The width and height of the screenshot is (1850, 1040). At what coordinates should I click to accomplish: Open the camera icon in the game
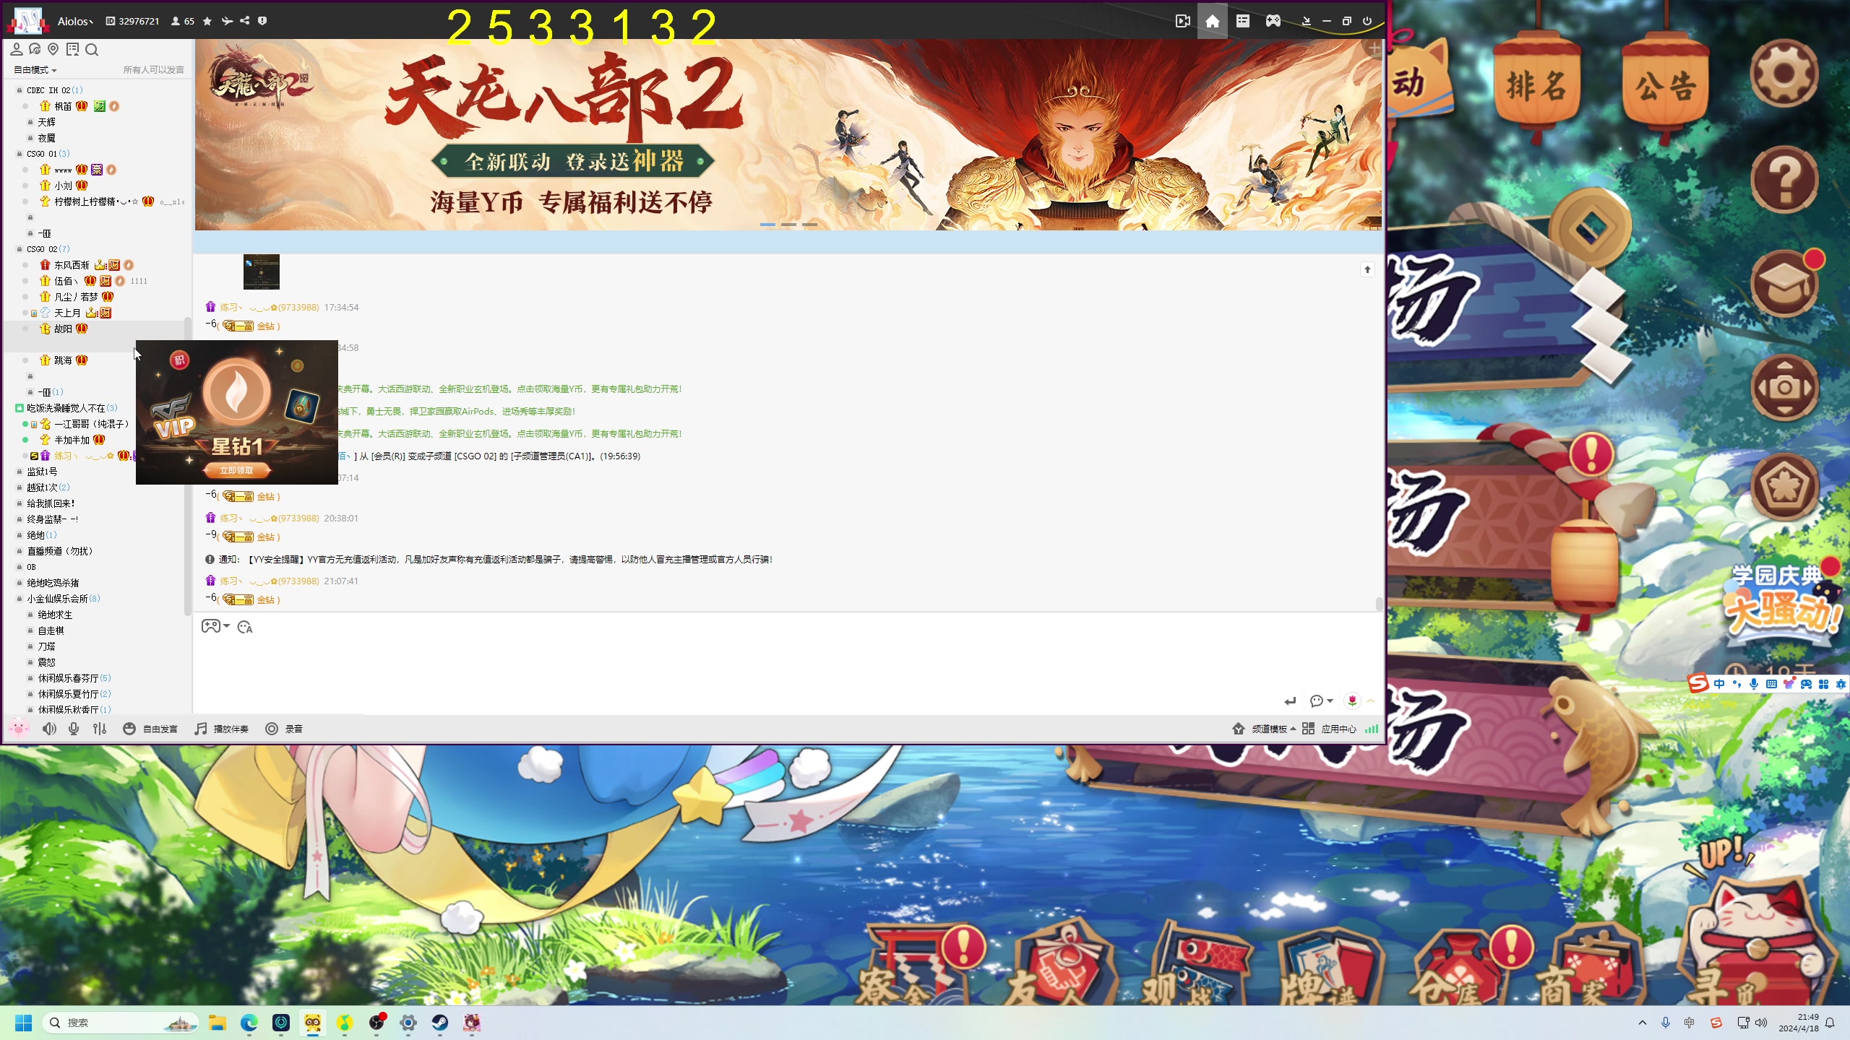(x=1784, y=387)
